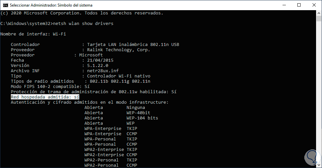322x168 pixels.
Task: Maximize the Command Prompt window
Action: [x=299, y=5]
